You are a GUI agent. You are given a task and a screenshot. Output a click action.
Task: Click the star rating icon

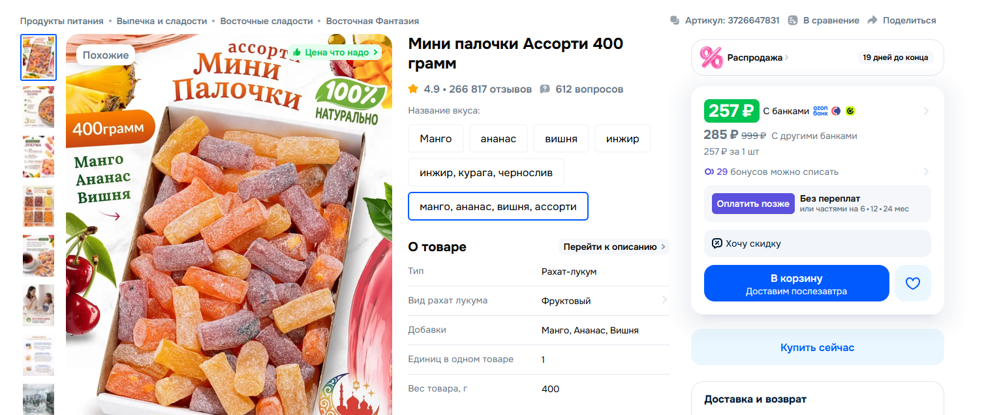[x=413, y=89]
